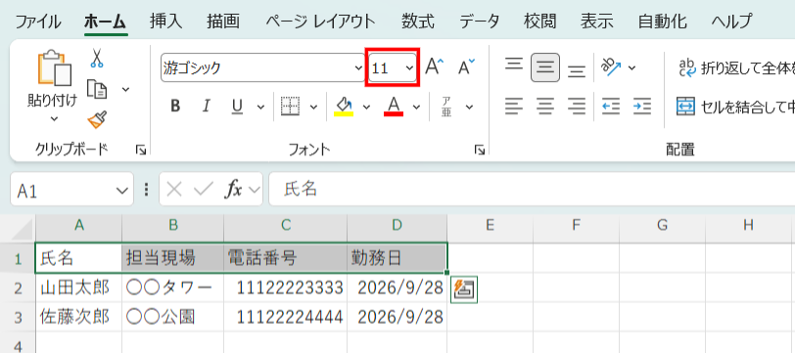
Task: Click the Copy icon
Action: tap(97, 90)
